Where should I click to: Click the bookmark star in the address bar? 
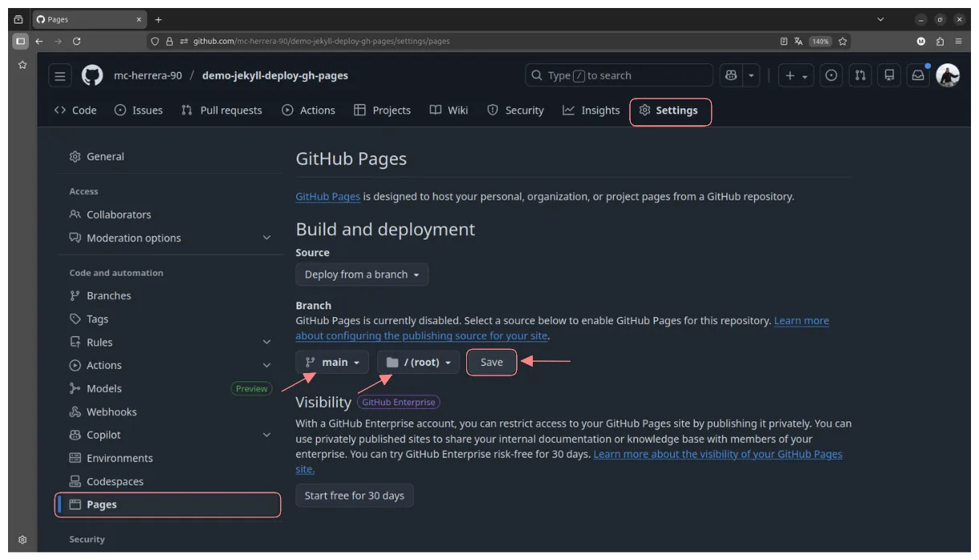pos(843,41)
